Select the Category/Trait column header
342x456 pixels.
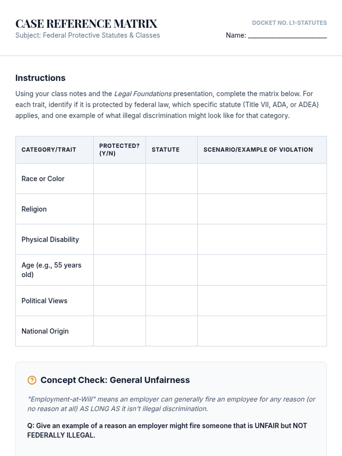click(x=49, y=150)
